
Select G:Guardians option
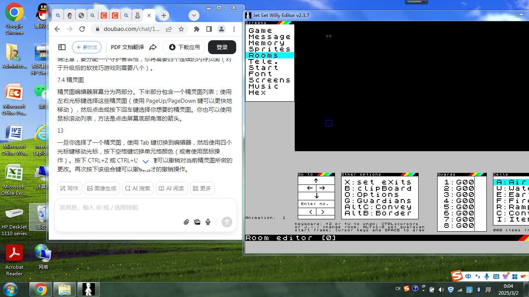click(x=378, y=201)
